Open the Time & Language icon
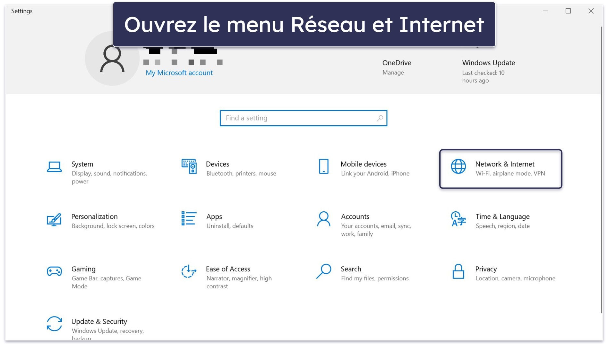The image size is (608, 344). pyautogui.click(x=458, y=219)
